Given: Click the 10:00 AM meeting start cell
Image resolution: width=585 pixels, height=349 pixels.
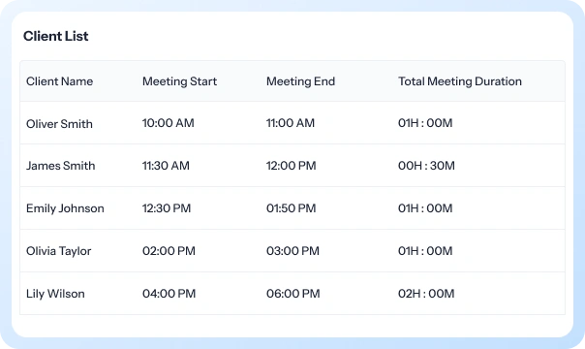Looking at the screenshot, I should [x=168, y=123].
